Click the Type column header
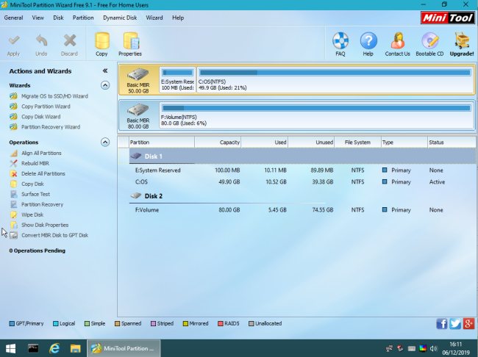The height and width of the screenshot is (357, 478). point(404,143)
